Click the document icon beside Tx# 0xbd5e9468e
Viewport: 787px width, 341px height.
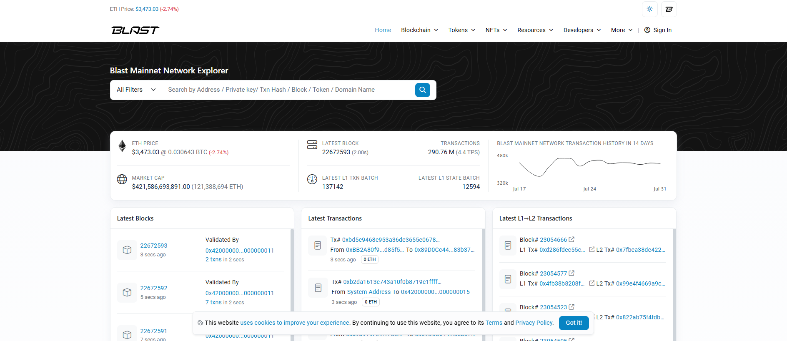pos(318,245)
